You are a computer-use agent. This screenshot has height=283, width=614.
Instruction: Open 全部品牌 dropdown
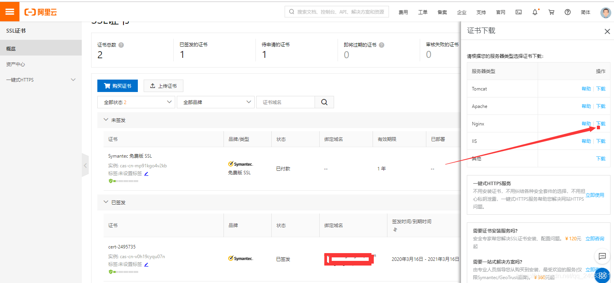coord(216,102)
